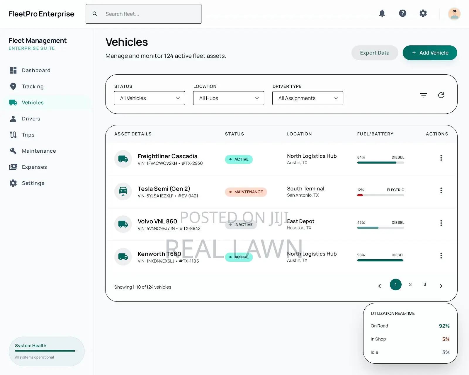Screen dimensions: 469x375
Task: Open actions menu for Tesla Semi
Action: click(441, 190)
